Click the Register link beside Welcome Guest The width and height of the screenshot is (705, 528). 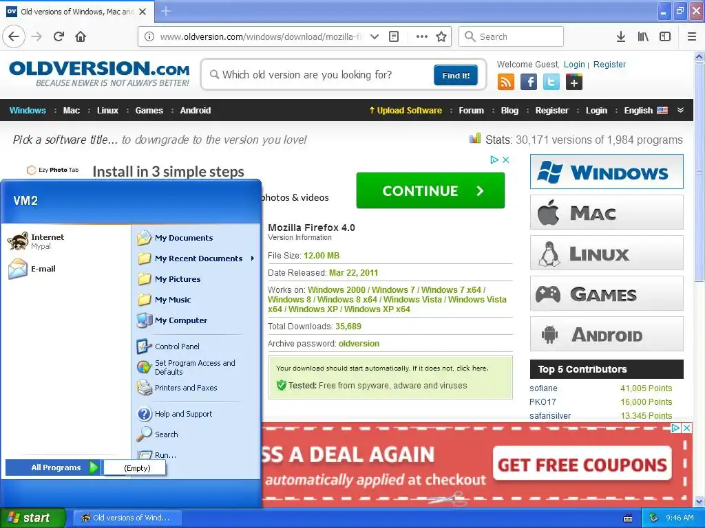pos(609,64)
